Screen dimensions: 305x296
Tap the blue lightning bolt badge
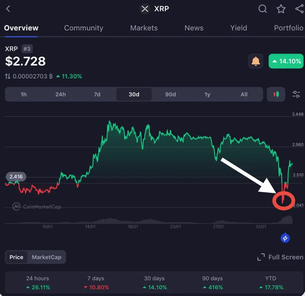click(x=285, y=238)
